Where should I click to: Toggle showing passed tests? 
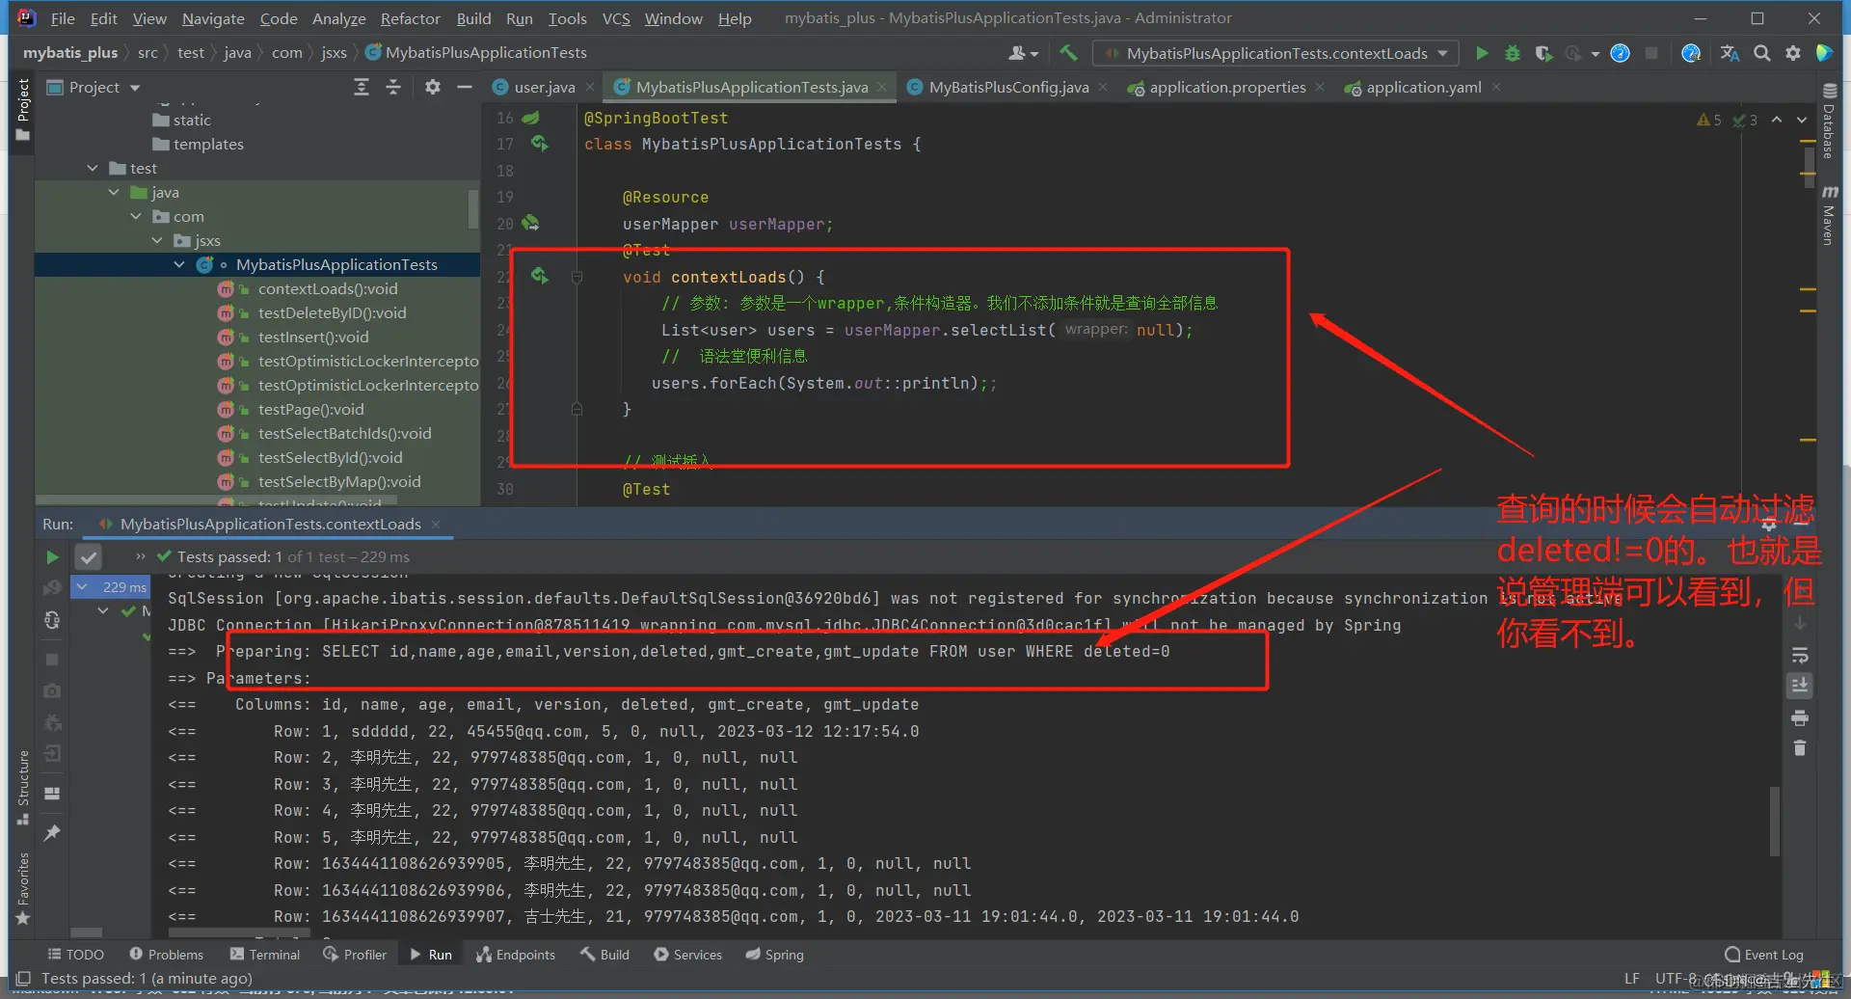pyautogui.click(x=89, y=557)
